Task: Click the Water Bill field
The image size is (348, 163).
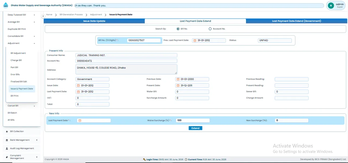Action: [192, 92]
